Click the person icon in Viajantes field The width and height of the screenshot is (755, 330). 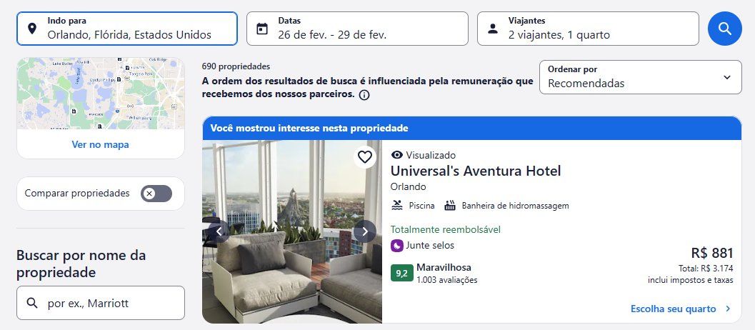pos(493,29)
